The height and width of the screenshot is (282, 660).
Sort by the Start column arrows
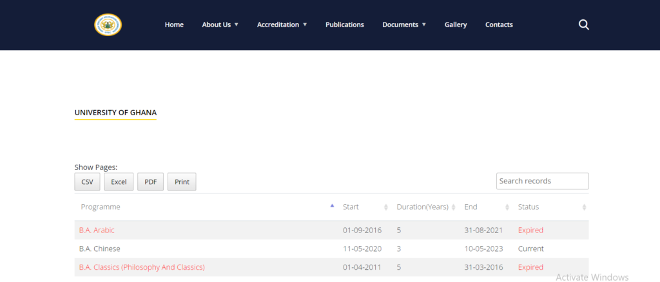point(386,207)
